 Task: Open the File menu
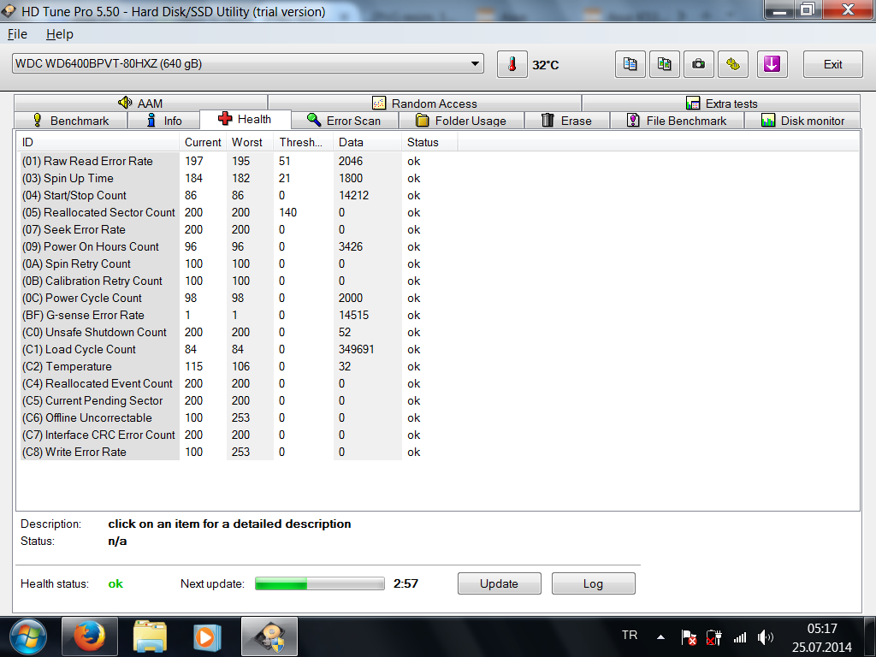point(17,34)
